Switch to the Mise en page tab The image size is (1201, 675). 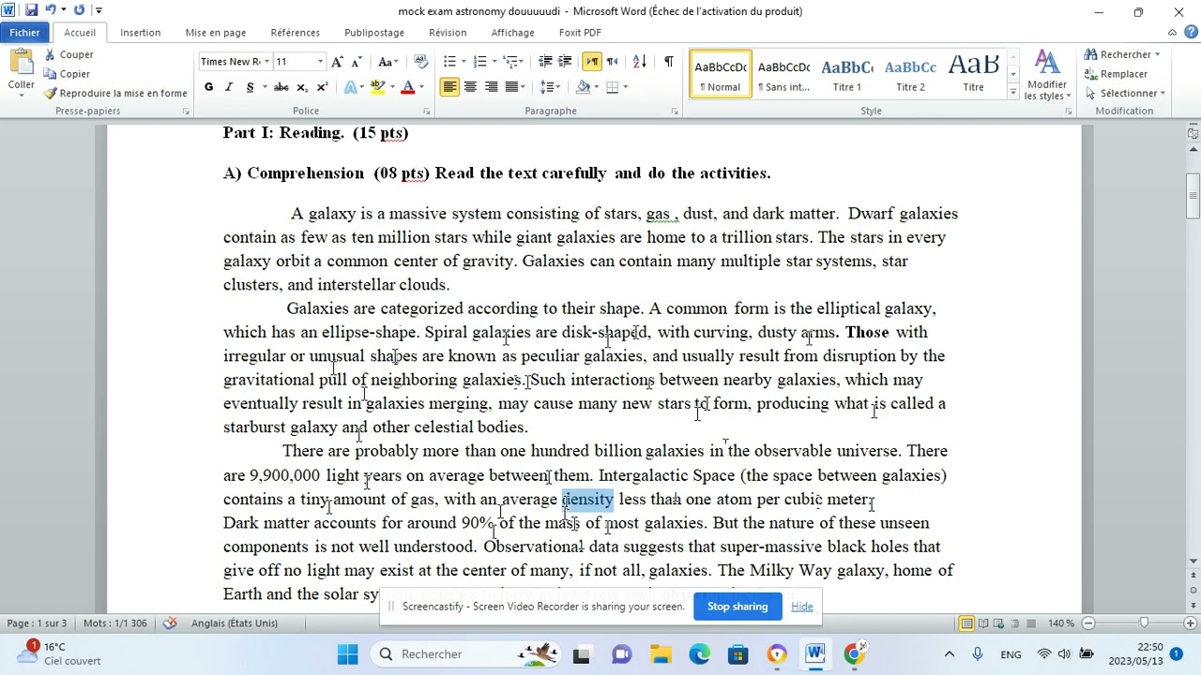(x=216, y=33)
